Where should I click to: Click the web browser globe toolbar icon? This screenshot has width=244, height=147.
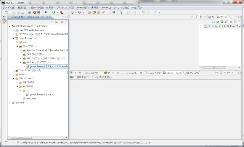click(114, 12)
